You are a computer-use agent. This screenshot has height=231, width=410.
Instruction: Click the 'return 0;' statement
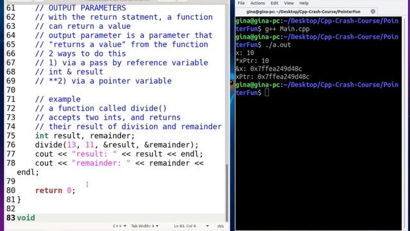[x=56, y=191]
